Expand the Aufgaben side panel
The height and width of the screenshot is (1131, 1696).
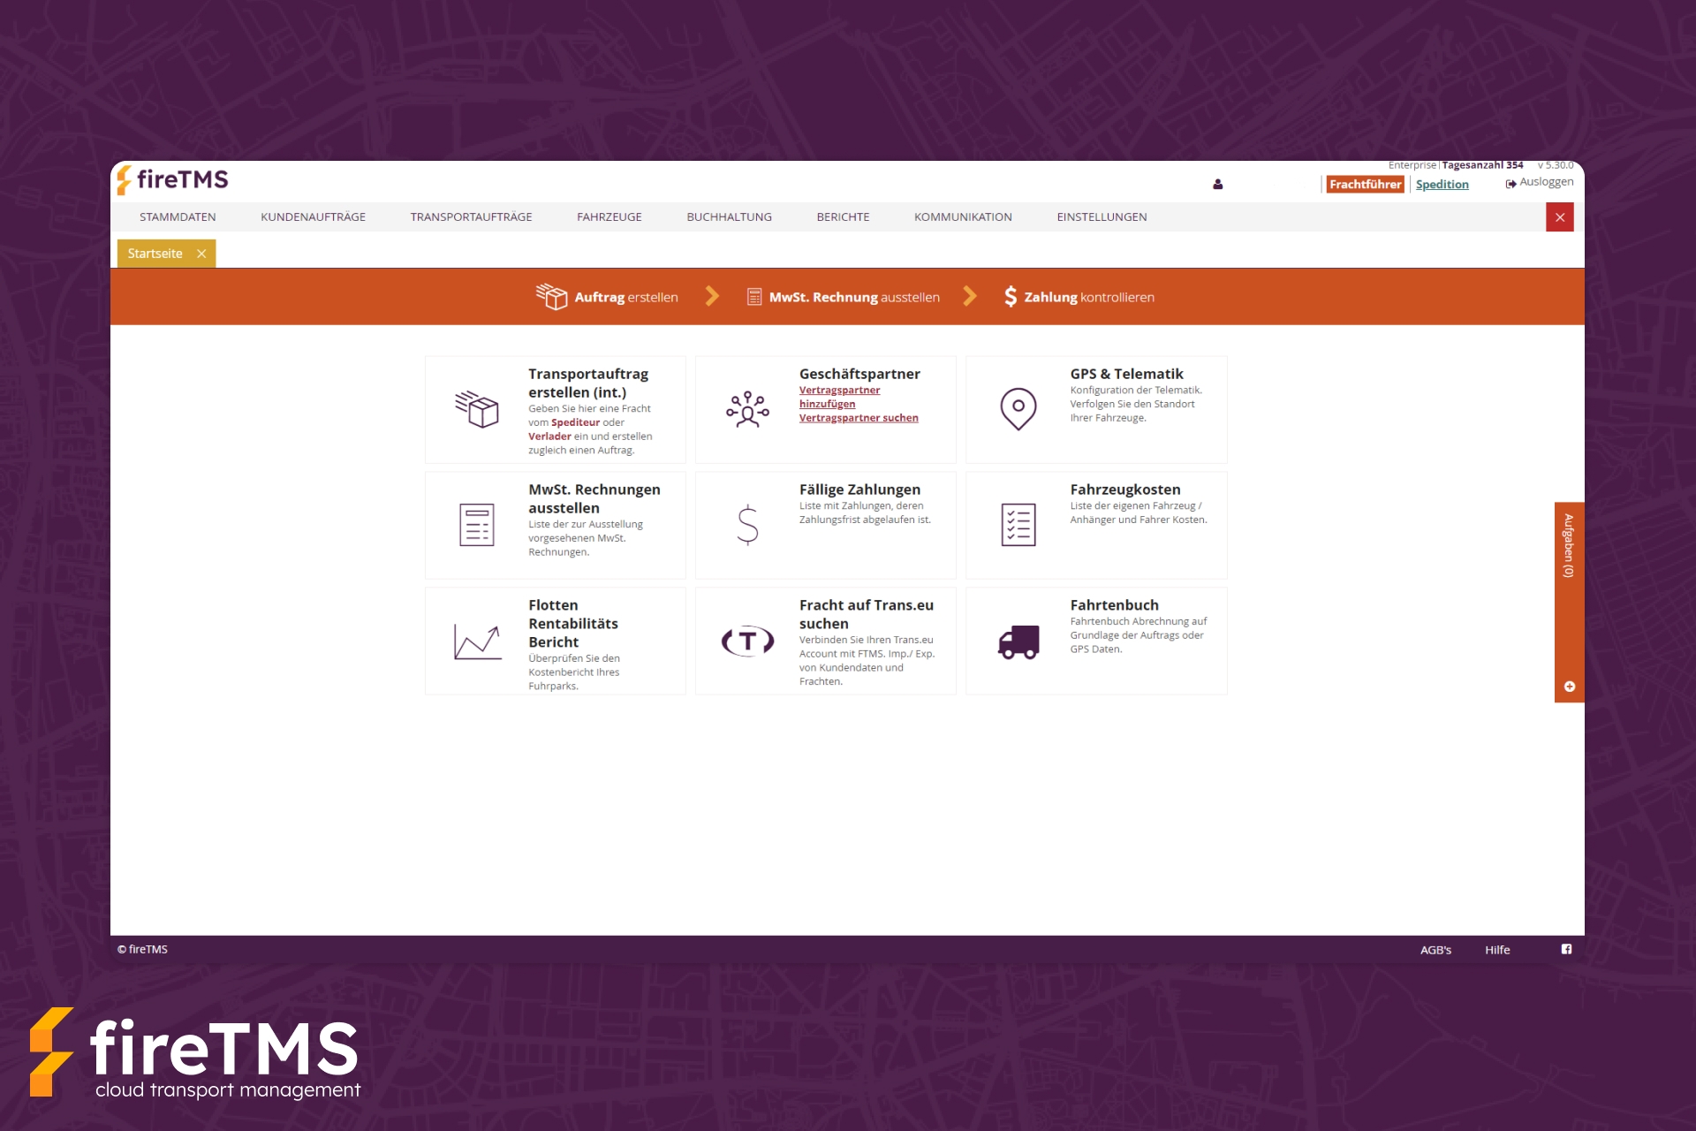coord(1569,546)
